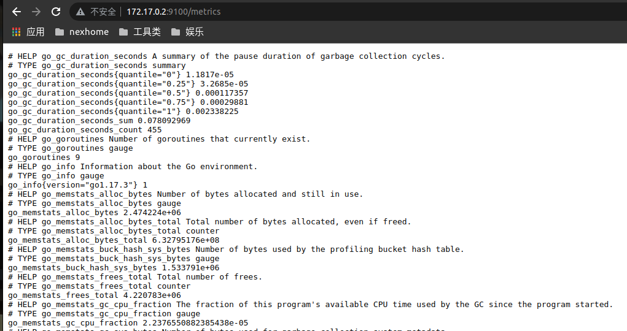The image size is (627, 331).
Task: Click the go_memstats_gc_cpu_fraction value line
Action: tap(128, 323)
